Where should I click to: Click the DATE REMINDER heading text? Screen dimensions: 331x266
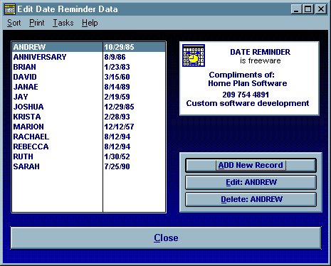click(x=261, y=52)
